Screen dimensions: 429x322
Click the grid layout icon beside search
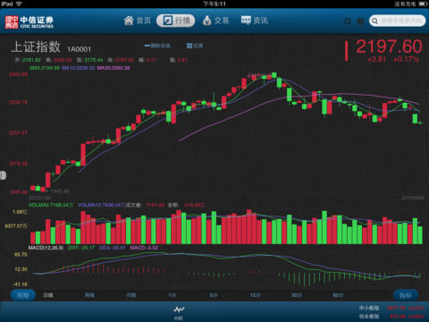(360, 21)
